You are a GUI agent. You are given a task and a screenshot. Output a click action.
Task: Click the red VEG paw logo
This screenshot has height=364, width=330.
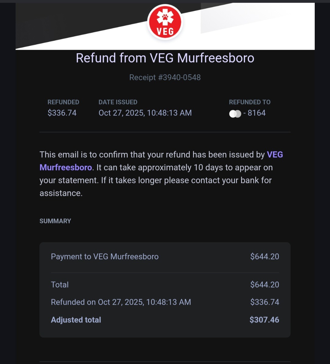tap(165, 22)
